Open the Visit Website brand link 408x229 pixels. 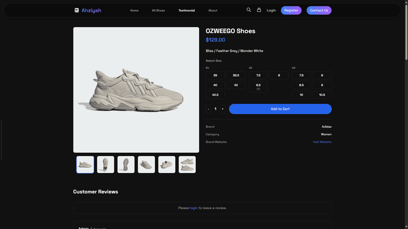tap(322, 142)
